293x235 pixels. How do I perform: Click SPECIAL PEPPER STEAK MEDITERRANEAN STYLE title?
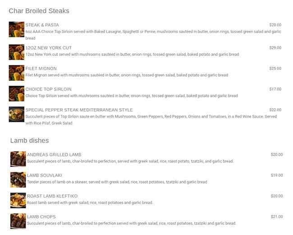pyautogui.click(x=79, y=110)
